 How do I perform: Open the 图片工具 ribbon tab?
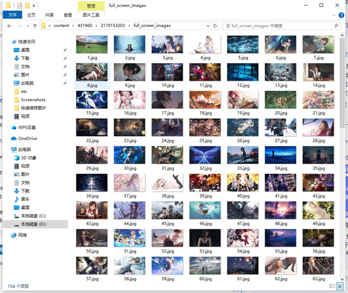[90, 15]
